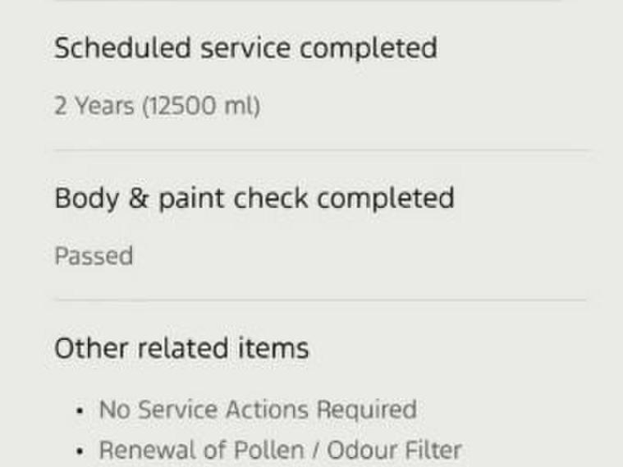
Task: Click the bullet before Renewal of Pollen
Action: pos(77,451)
